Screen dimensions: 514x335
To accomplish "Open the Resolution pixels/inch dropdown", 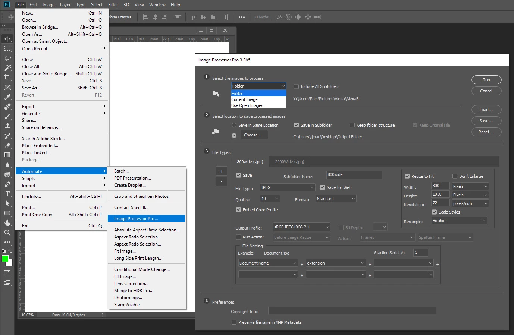I will coord(470,203).
